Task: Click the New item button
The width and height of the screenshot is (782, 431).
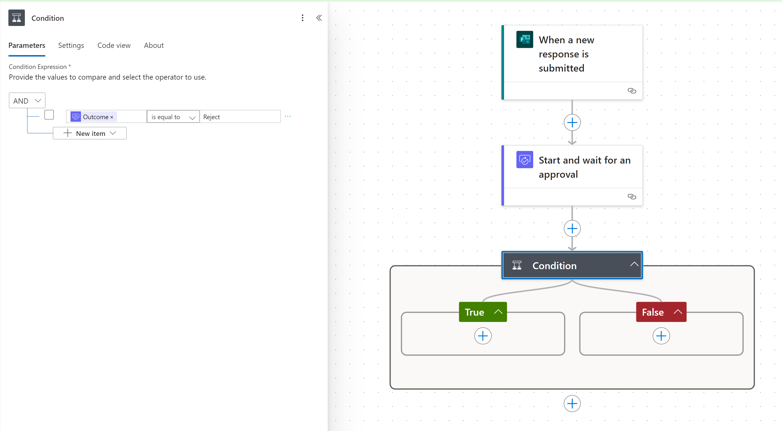Action: [x=90, y=133]
